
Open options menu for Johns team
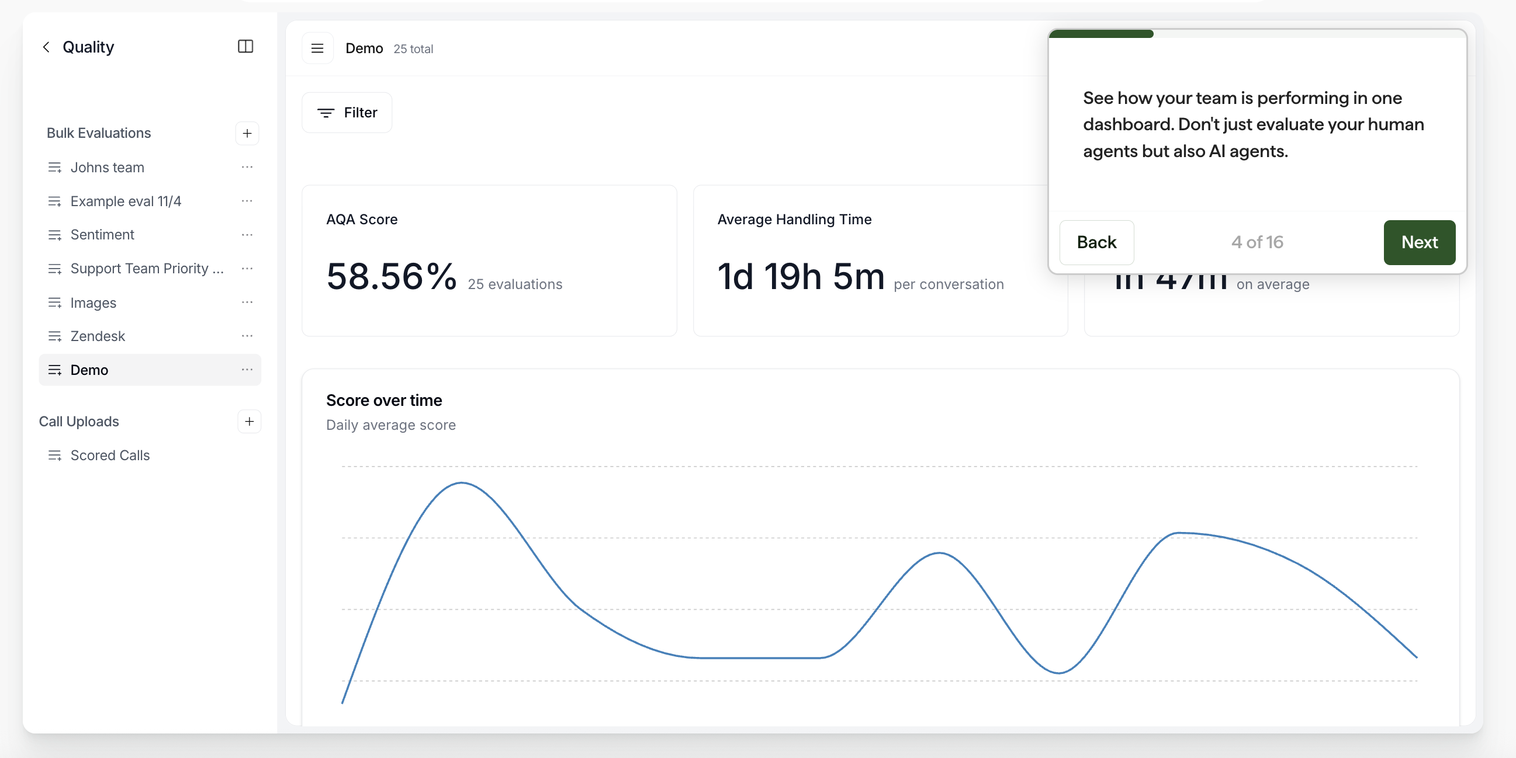click(247, 168)
